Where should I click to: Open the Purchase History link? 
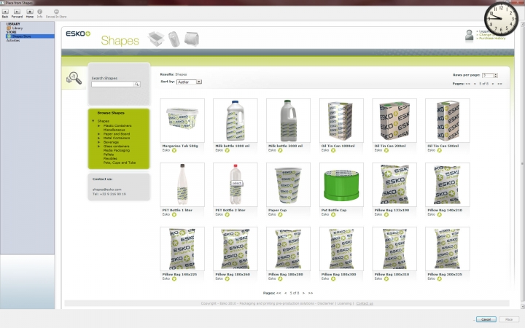coord(492,38)
